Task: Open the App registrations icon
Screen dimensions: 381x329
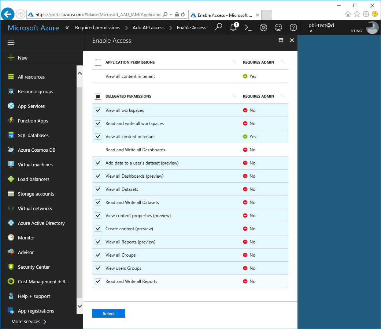Action: pos(11,311)
